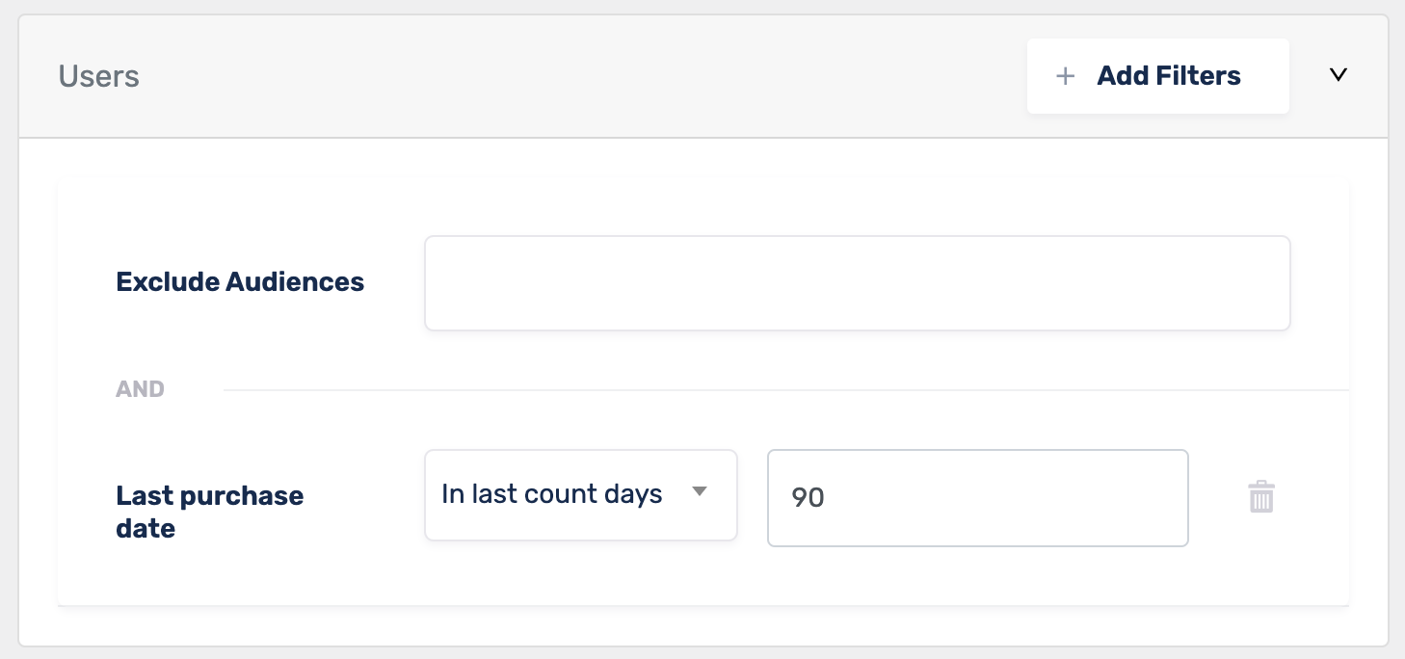Click the number 90 in the field
The width and height of the screenshot is (1405, 659).
pyautogui.click(x=808, y=498)
